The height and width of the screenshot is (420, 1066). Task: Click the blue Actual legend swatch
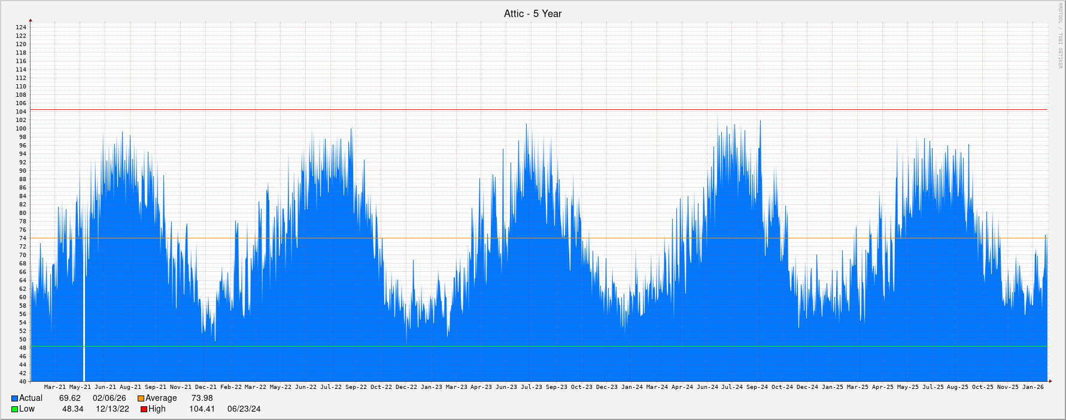(14, 398)
